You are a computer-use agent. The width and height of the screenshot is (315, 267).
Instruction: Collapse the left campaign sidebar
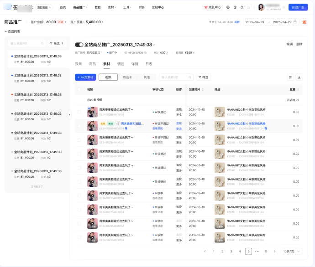(x=69, y=115)
